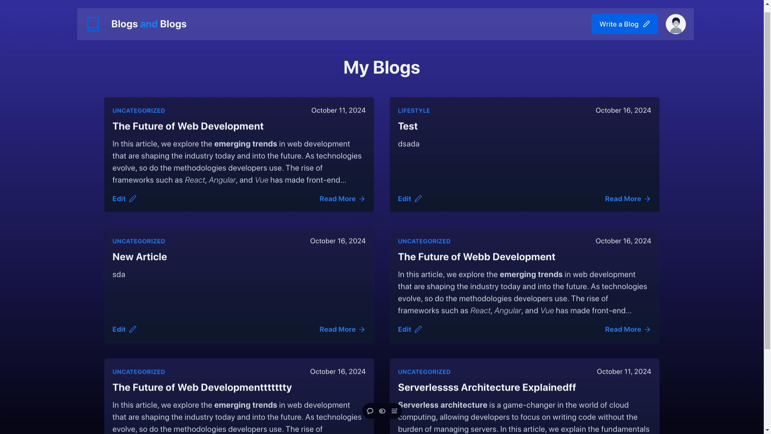The image size is (771, 434).
Task: Click the arrow icon beside Read More on New Article
Action: 362,330
